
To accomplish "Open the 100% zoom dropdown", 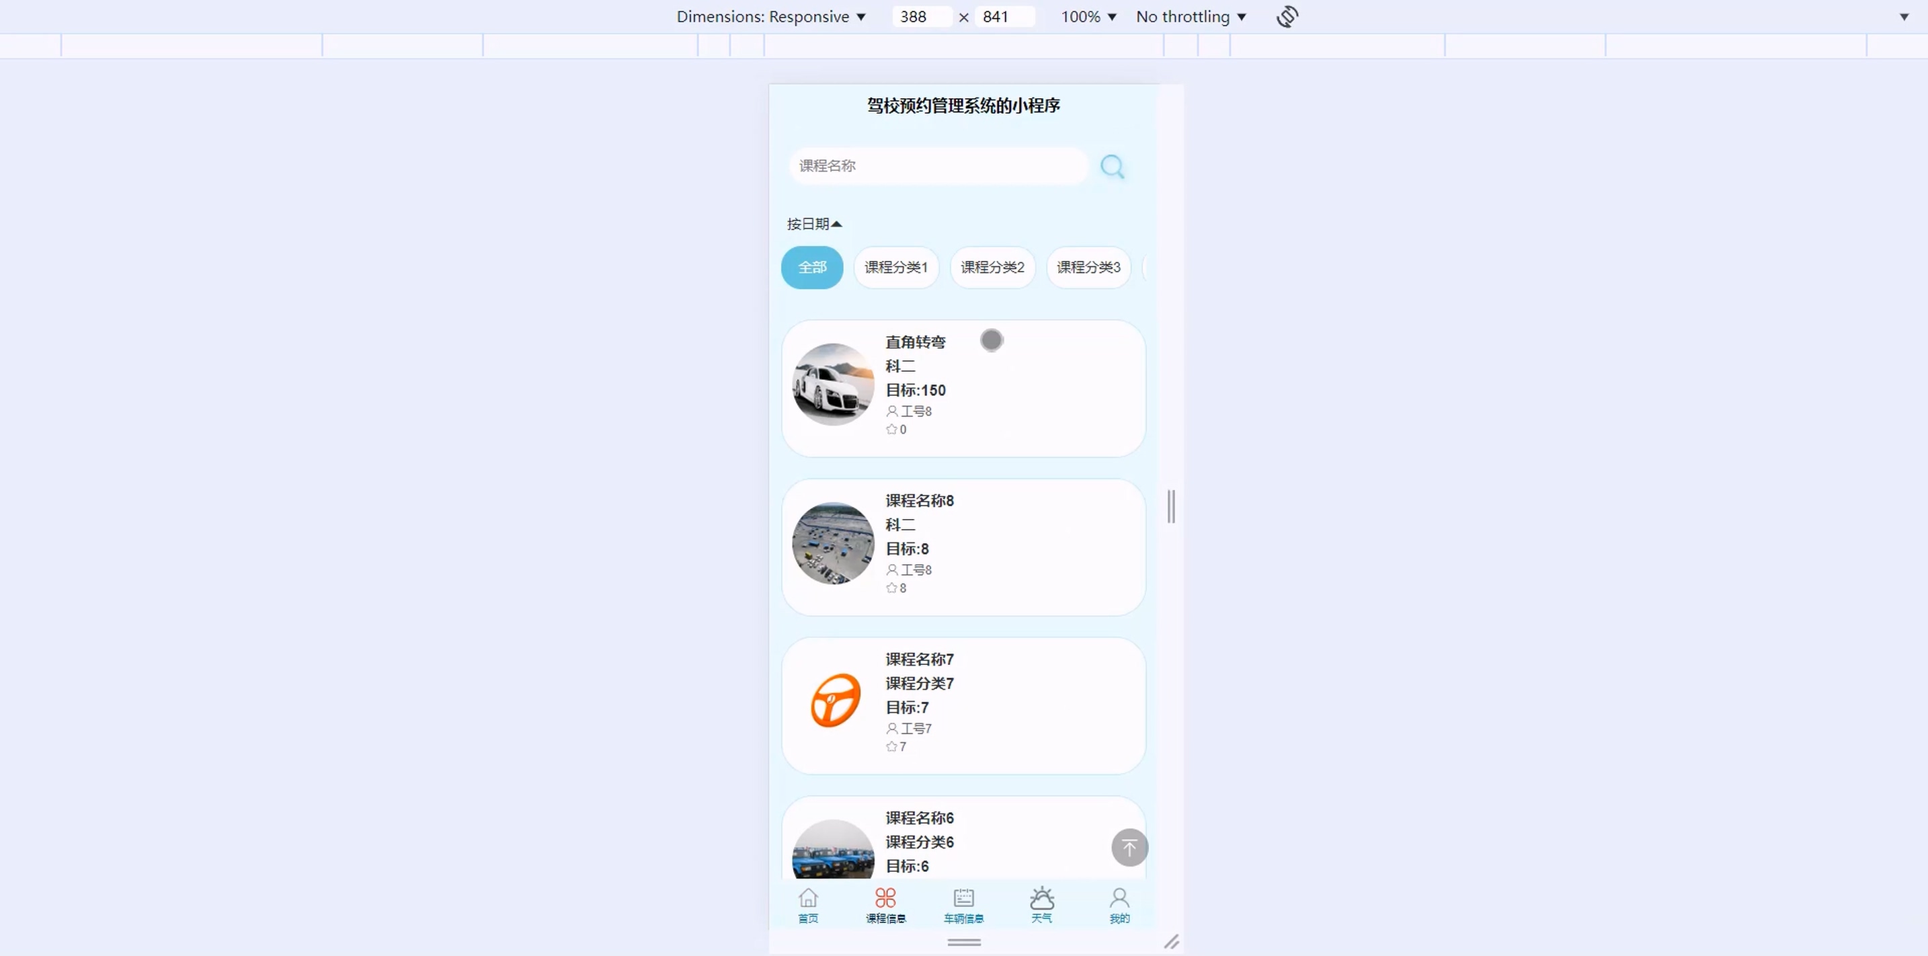I will click(1088, 16).
